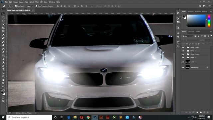Filter layers by type layers icon

coord(202,36)
